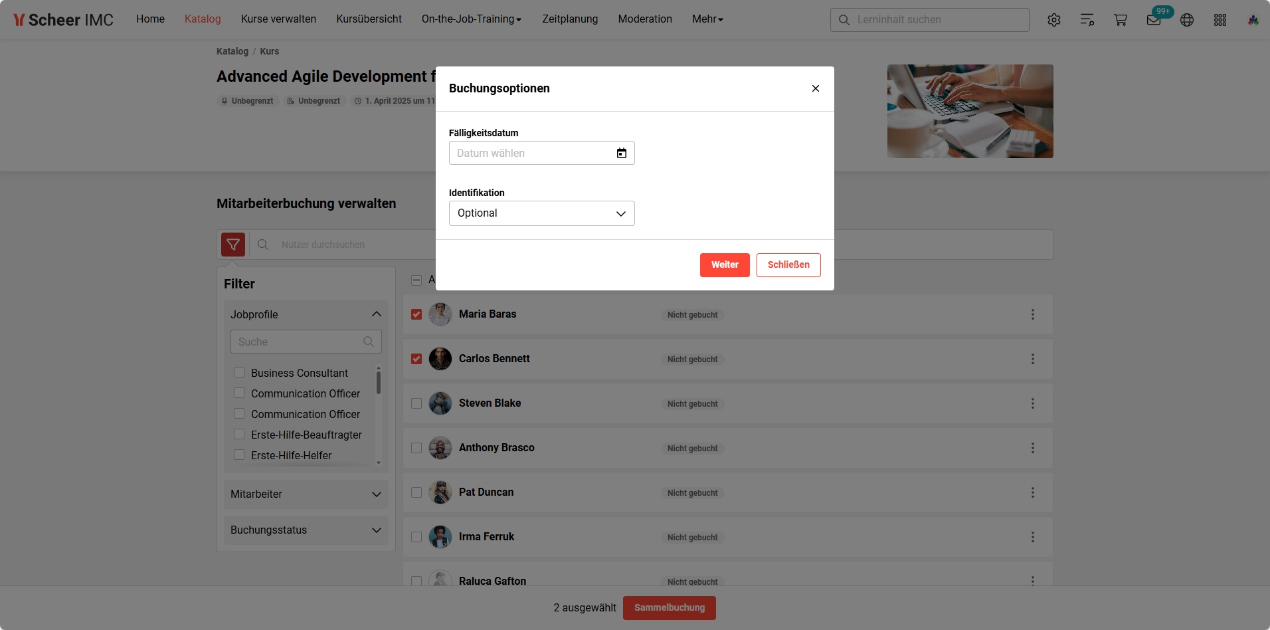Open three-dot menu for Carlos Bennett
Viewport: 1270px width, 630px height.
point(1033,359)
